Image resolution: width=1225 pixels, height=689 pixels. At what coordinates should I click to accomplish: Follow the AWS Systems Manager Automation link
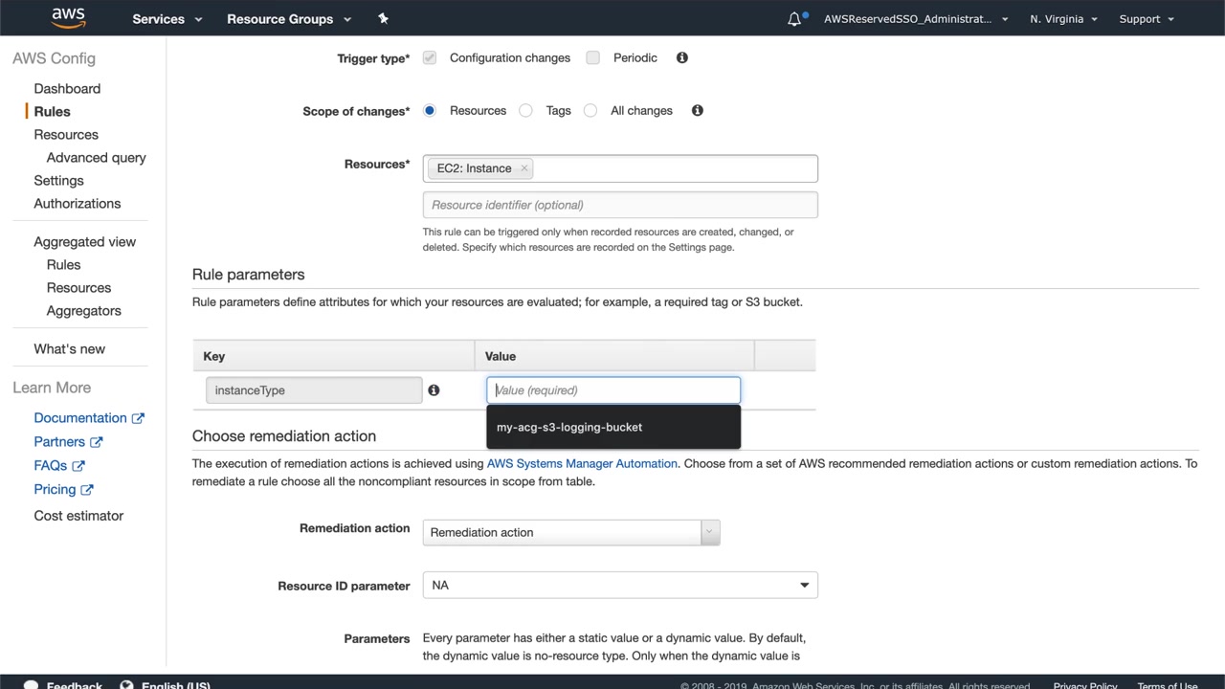(582, 463)
